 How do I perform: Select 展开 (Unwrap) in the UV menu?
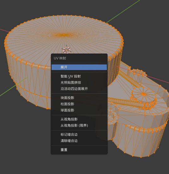(79, 67)
